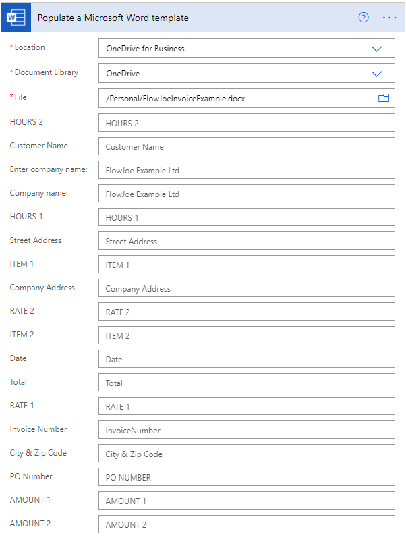Click the Microsoft Word icon in header
The height and width of the screenshot is (546, 406).
[16, 18]
